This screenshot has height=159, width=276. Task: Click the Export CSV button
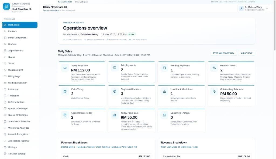pyautogui.click(x=246, y=53)
